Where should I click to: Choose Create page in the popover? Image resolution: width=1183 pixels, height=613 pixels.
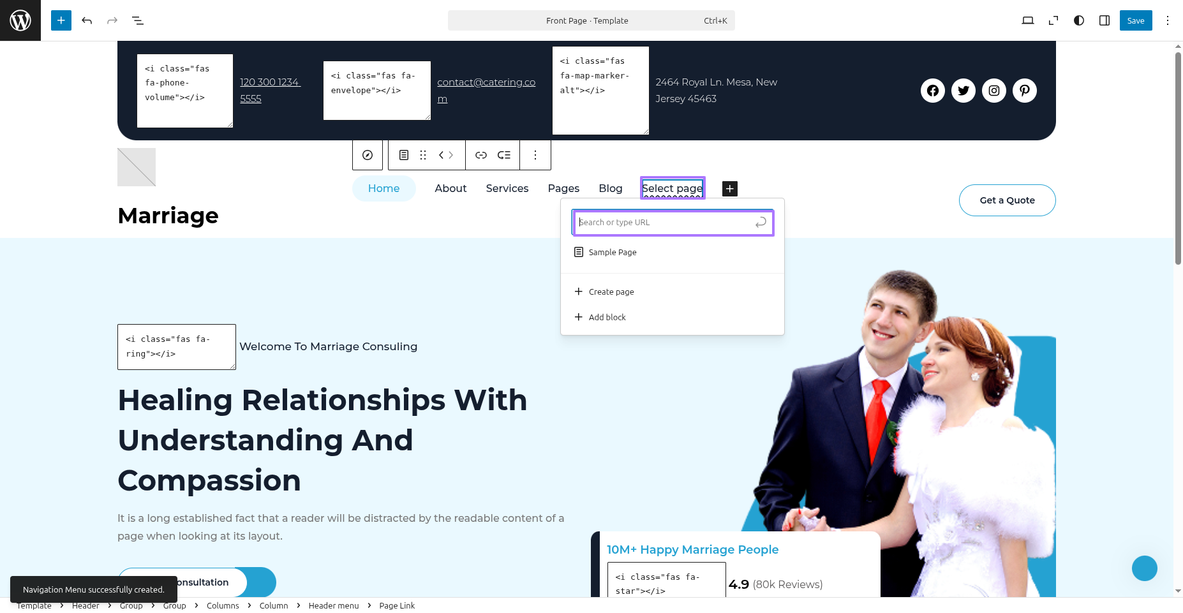[611, 292]
